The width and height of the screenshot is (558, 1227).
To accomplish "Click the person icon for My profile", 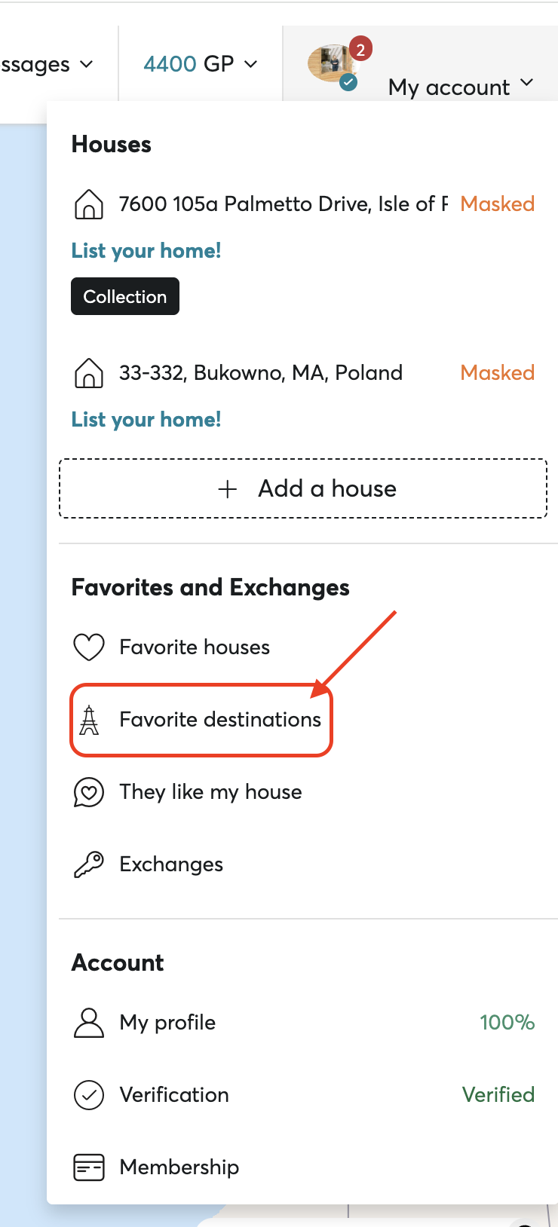I will (89, 1023).
